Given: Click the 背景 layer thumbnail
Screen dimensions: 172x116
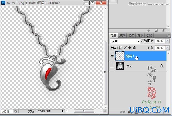Looking at the screenshot, I should (x=120, y=66).
